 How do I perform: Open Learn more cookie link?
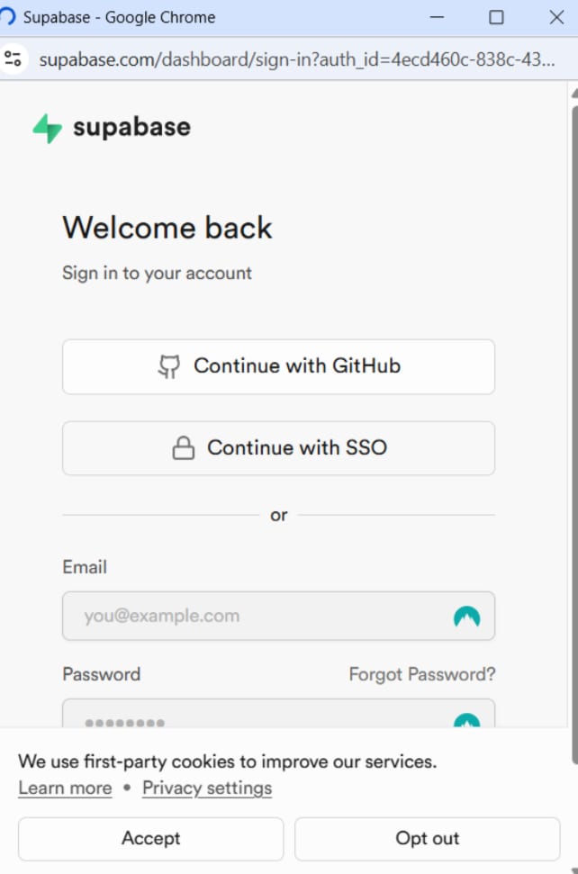(x=65, y=788)
